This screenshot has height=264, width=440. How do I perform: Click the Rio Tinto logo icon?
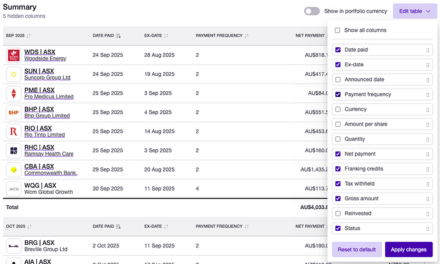tap(14, 132)
